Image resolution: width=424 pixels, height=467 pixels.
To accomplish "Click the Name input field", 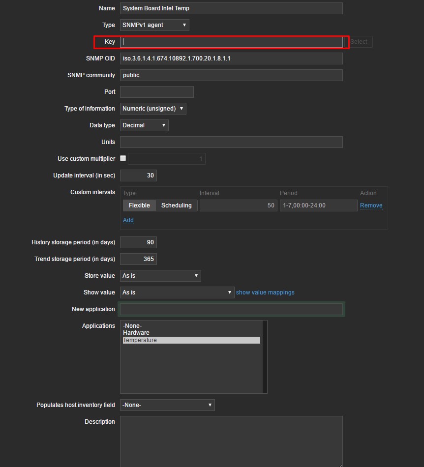I will point(231,8).
